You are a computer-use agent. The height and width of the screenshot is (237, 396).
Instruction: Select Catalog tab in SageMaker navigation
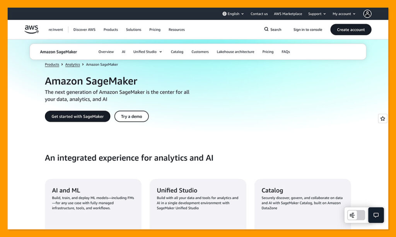(x=177, y=52)
